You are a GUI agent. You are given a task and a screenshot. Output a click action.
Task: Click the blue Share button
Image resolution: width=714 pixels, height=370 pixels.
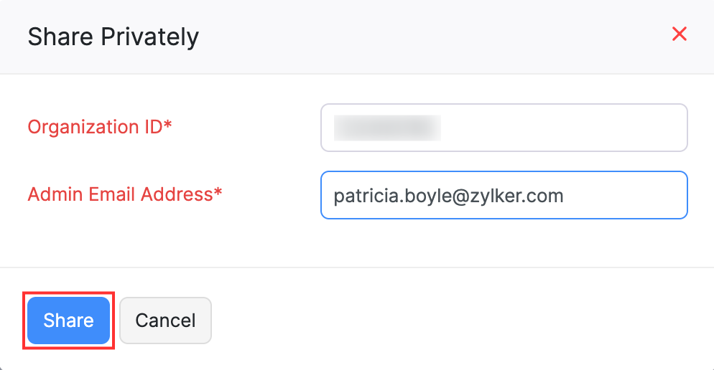pos(68,321)
